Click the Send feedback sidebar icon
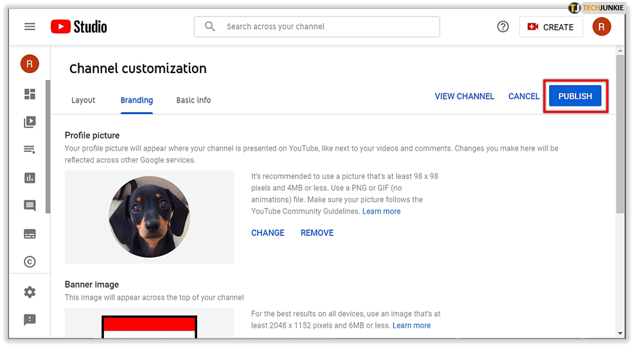This screenshot has height=347, width=634. (30, 320)
